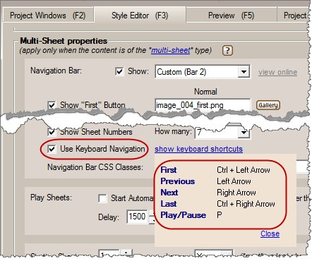The height and width of the screenshot is (261, 312).
Task: Click the Delay value field 1500
Action: coord(137,217)
